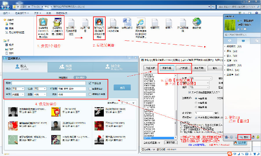The width and height of the screenshot is (261, 156).
Task: Click the QQ交谈 chat button
Action: point(240,143)
